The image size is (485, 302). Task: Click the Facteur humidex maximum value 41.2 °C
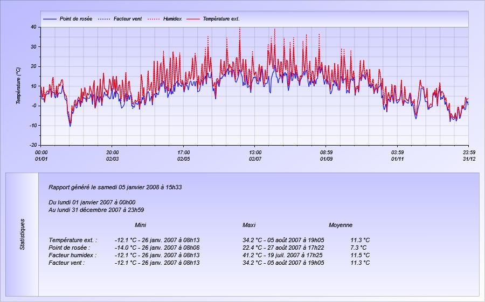click(252, 255)
